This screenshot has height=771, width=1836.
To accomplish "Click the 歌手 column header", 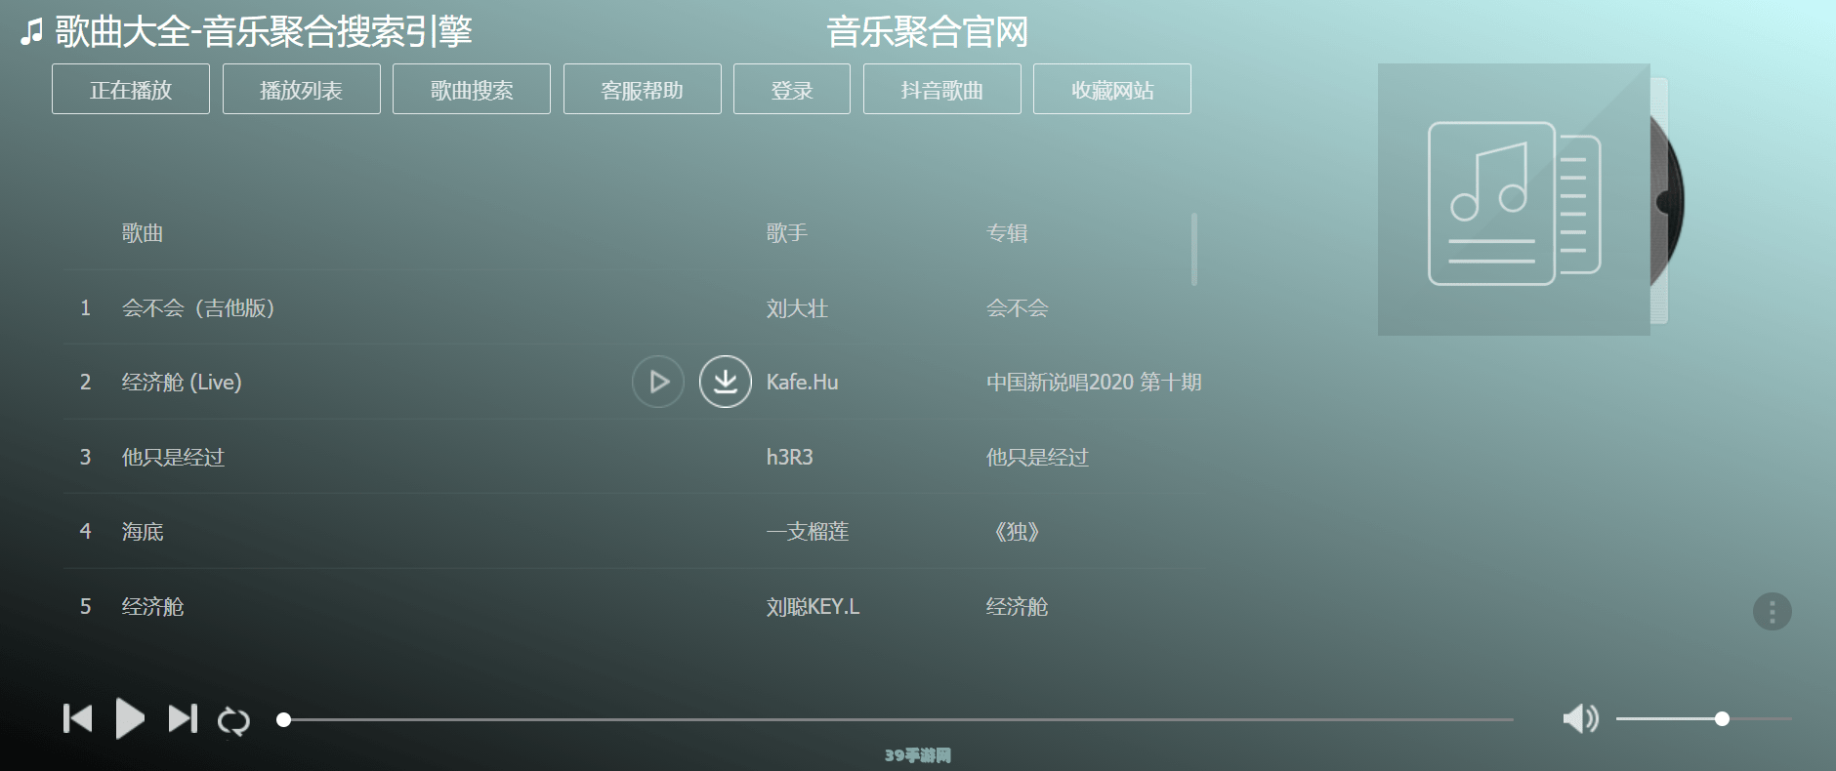I will pyautogui.click(x=787, y=233).
